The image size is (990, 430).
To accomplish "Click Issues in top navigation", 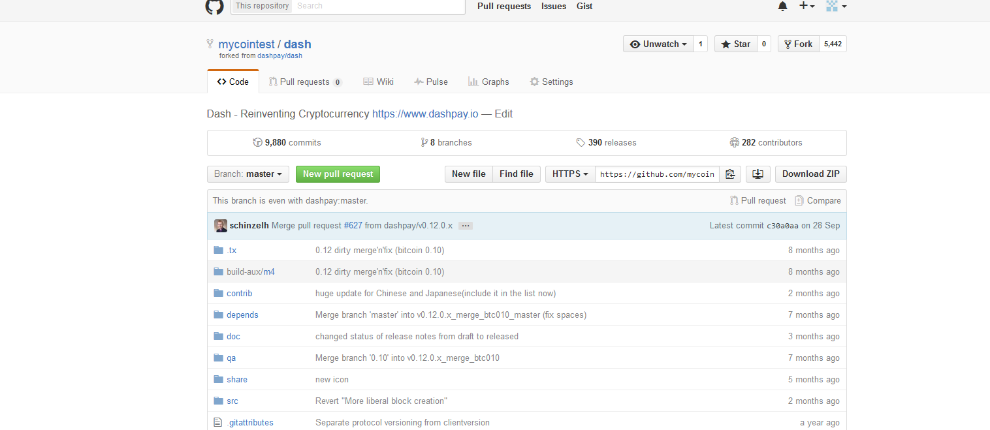I will tap(554, 7).
